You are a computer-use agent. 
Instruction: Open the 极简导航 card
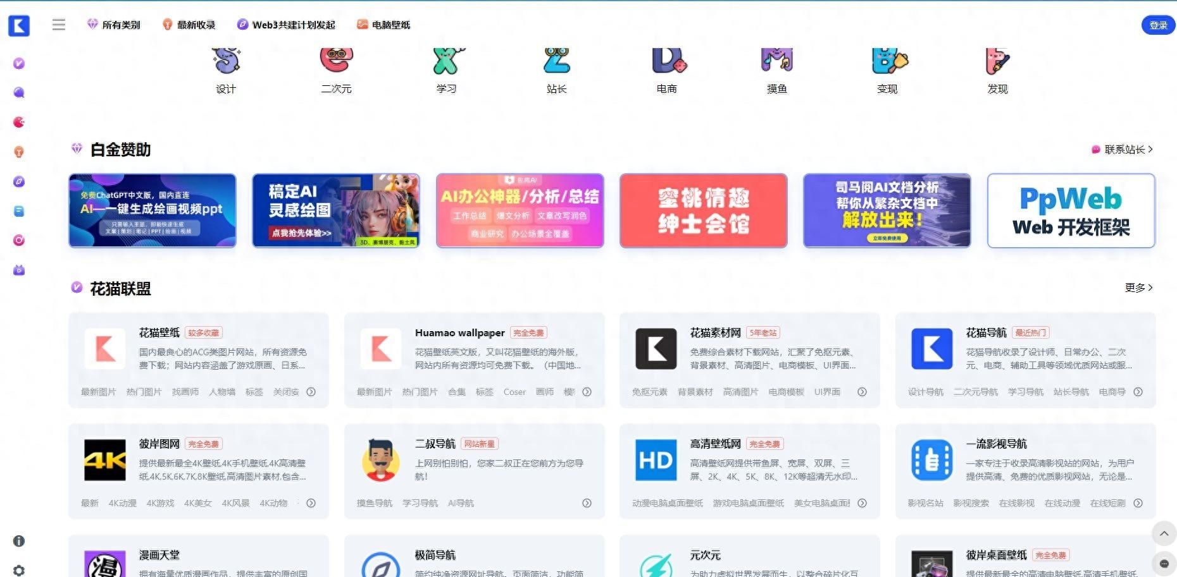(x=475, y=556)
